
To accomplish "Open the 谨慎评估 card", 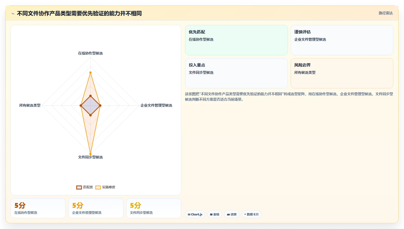I will click(342, 40).
